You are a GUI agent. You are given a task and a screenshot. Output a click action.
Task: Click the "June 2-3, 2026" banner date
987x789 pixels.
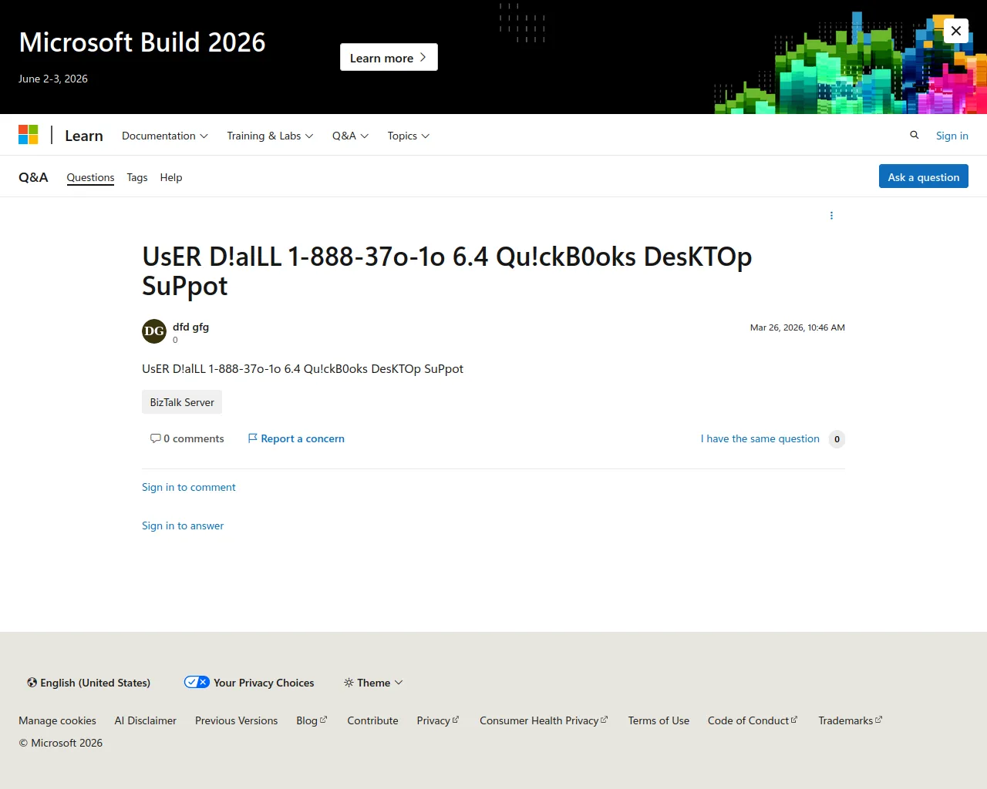pos(53,79)
